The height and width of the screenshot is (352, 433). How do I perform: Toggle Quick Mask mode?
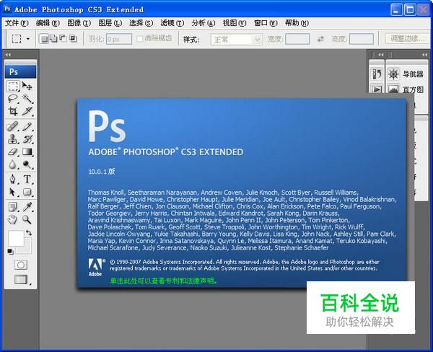tap(21, 265)
